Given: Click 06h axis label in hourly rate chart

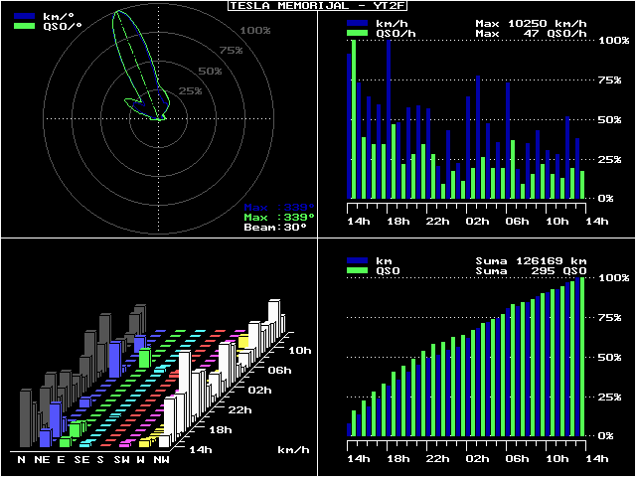Looking at the screenshot, I should click(x=518, y=222).
